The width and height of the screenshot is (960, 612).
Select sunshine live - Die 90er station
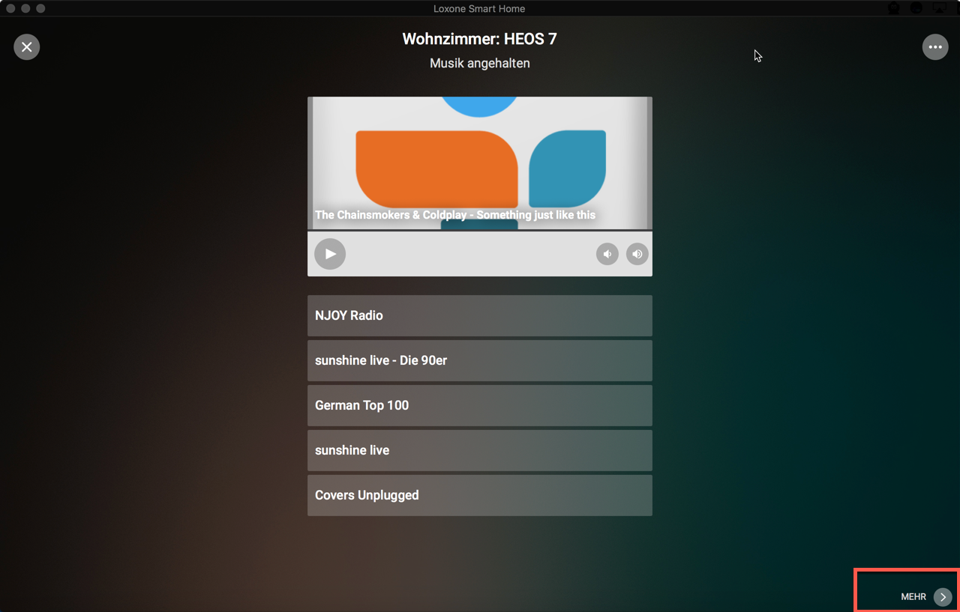480,360
